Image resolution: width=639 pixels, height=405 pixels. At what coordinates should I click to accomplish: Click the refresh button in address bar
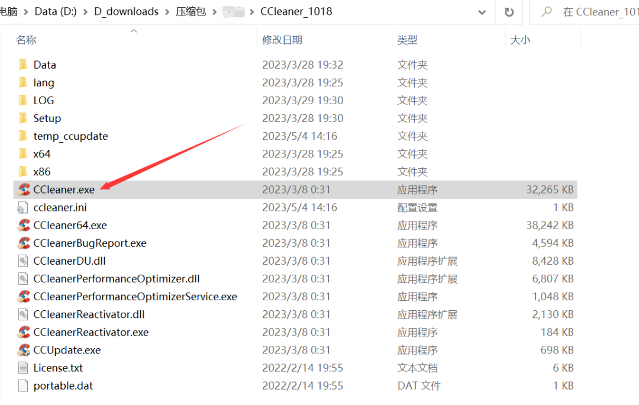click(509, 12)
